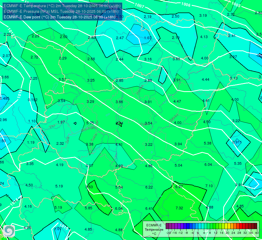262x240 pixels.
Task: Click the 4.44 temperature value
Action: pos(206,80)
